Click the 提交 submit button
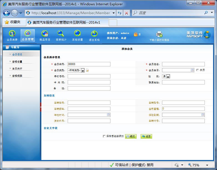 pyautogui.click(x=131, y=136)
